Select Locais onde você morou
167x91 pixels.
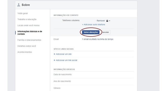pos(28,26)
